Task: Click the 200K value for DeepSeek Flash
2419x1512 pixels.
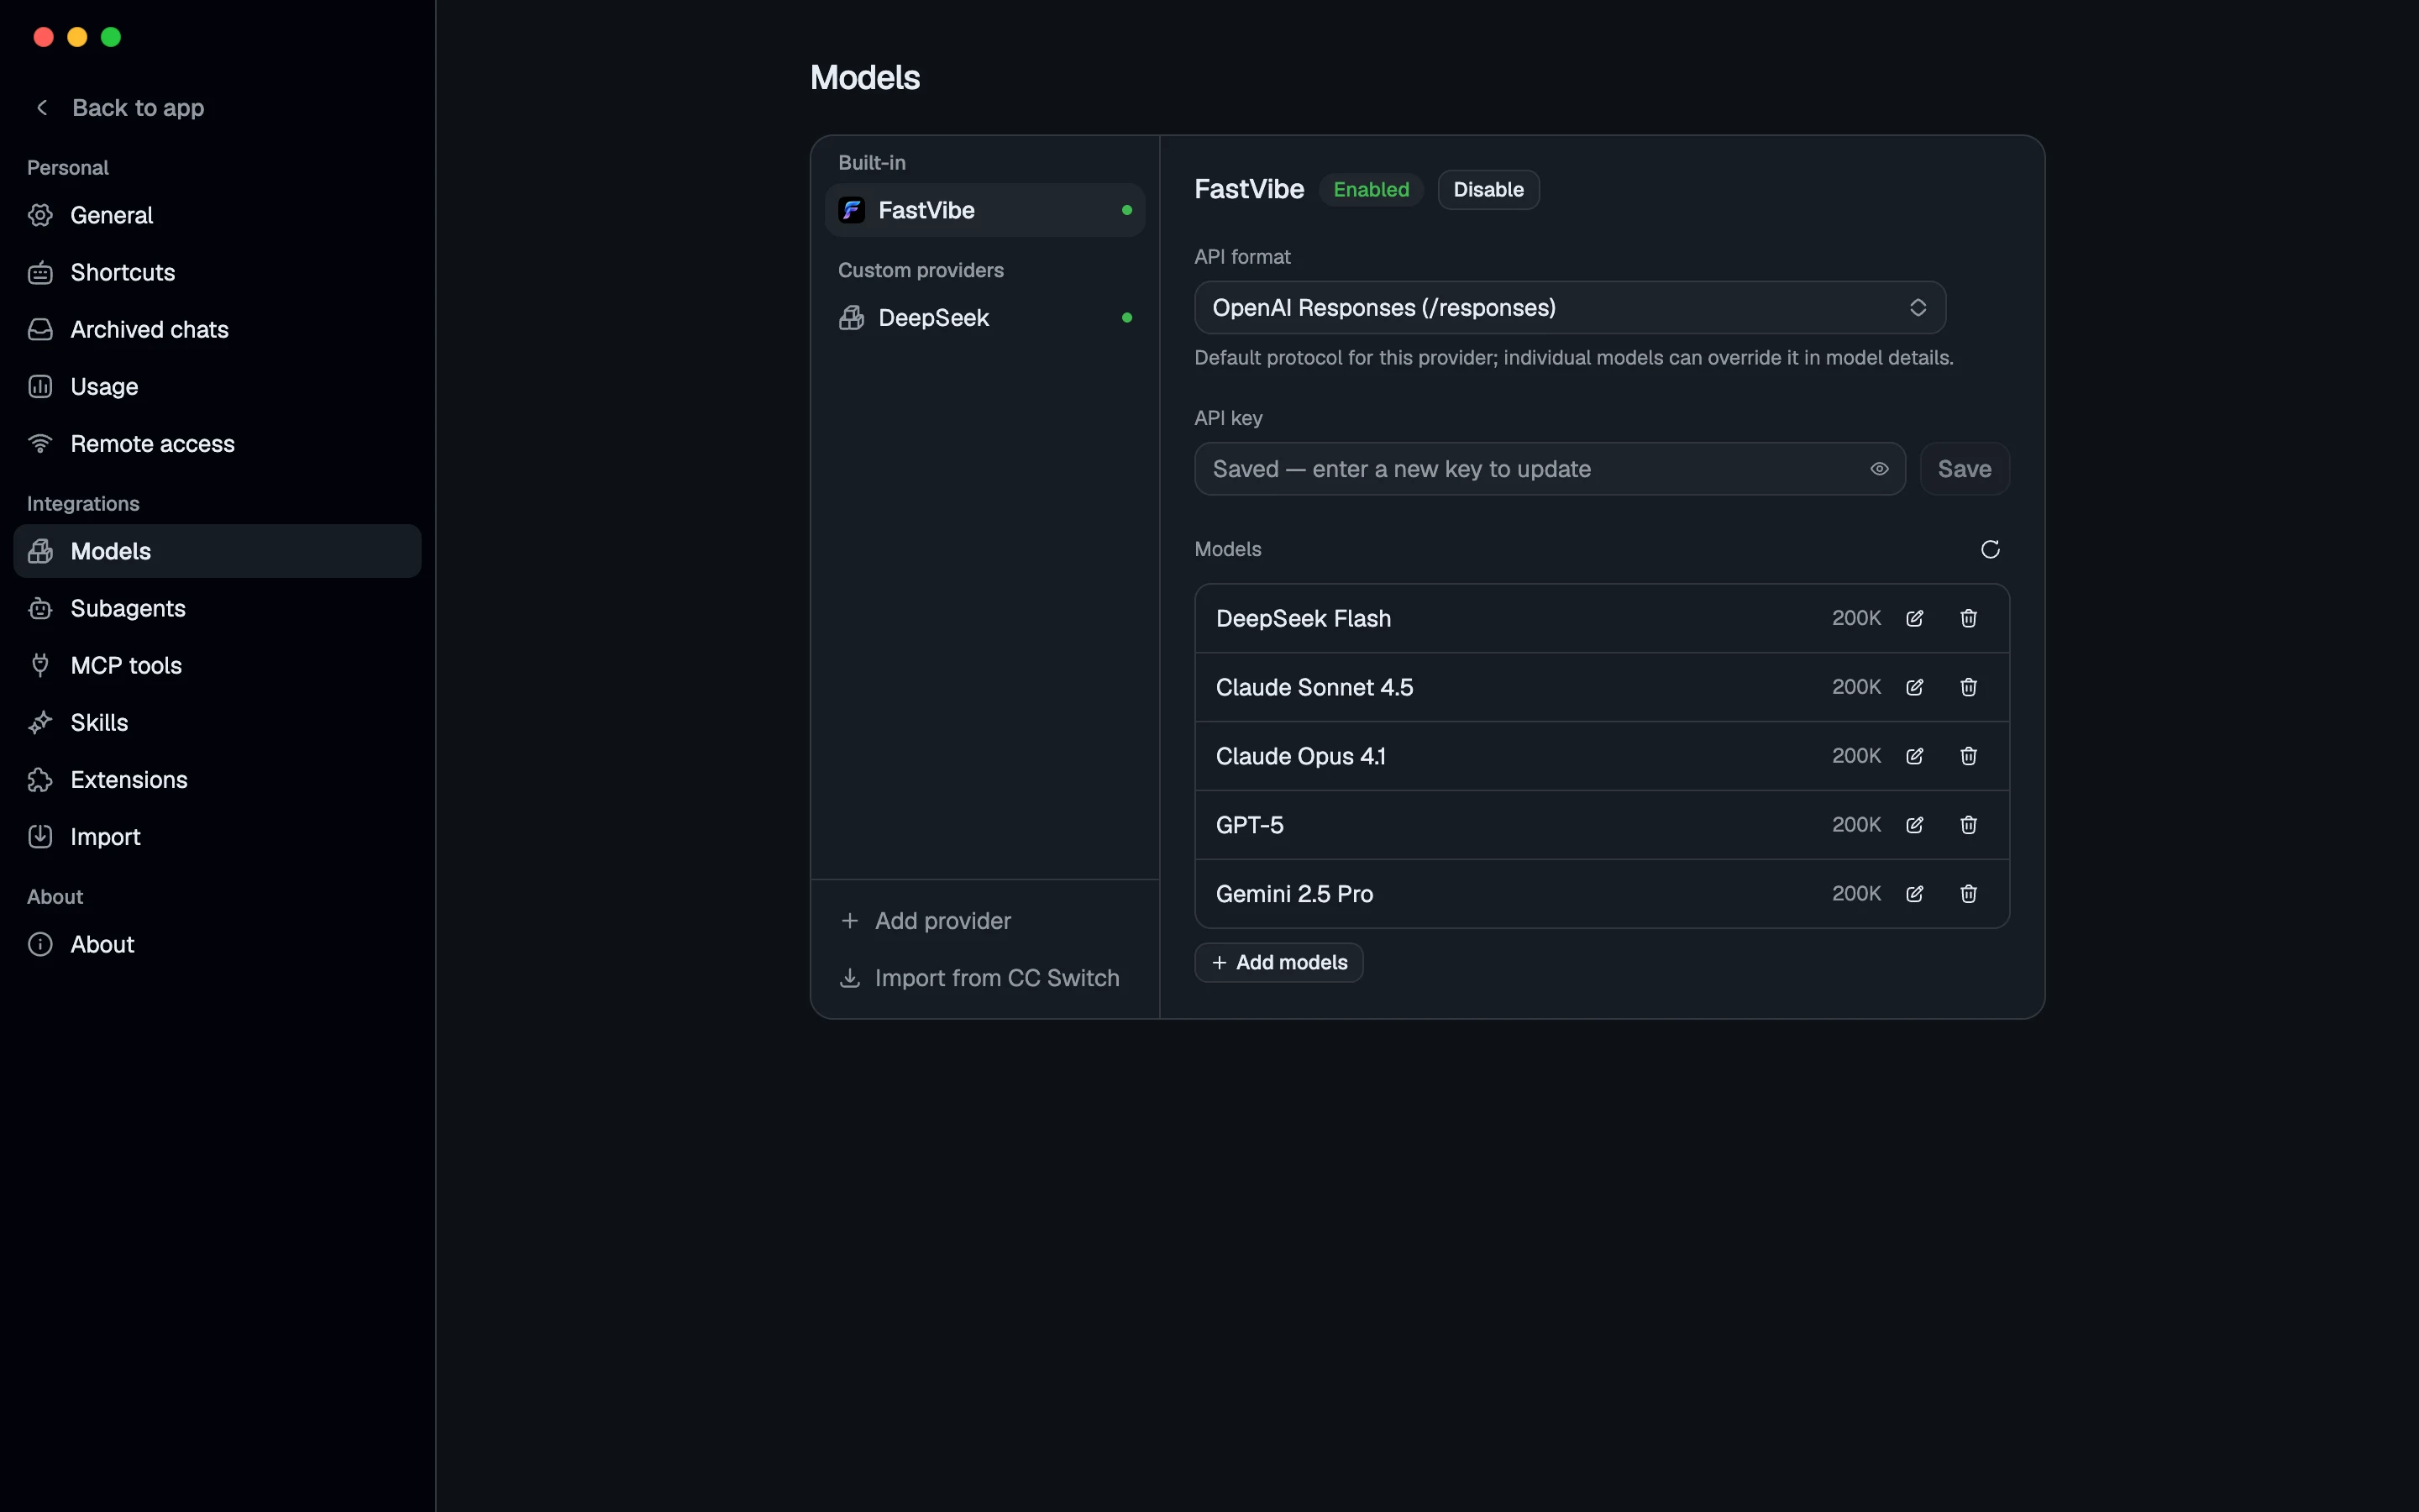Action: coord(1855,618)
